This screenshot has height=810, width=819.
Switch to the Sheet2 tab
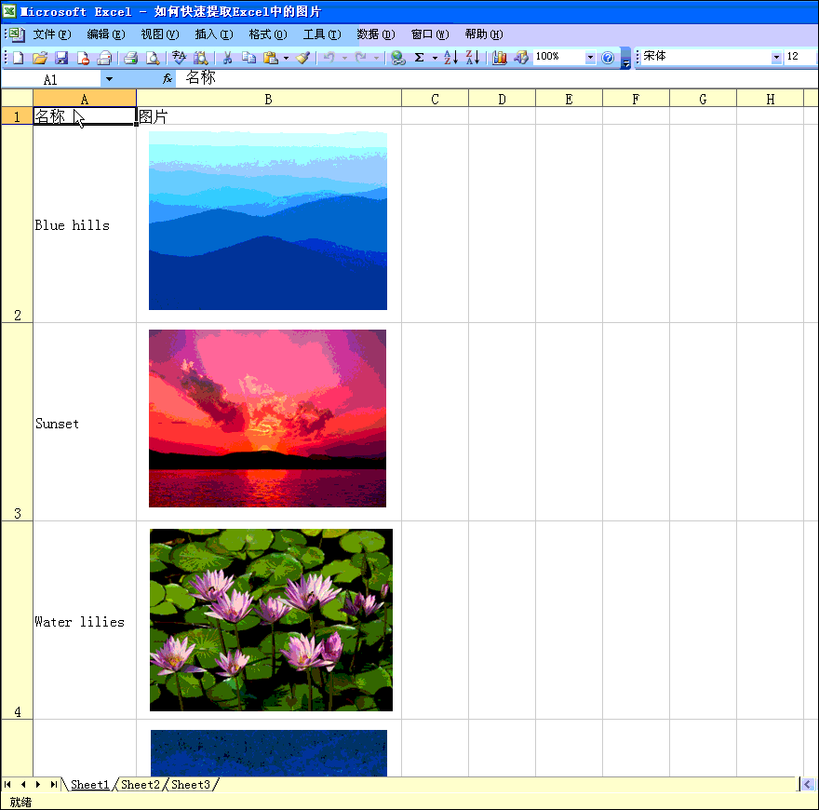141,785
